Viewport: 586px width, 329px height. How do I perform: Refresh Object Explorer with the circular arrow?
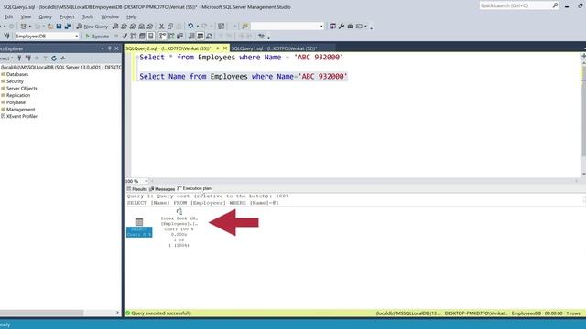click(54, 58)
